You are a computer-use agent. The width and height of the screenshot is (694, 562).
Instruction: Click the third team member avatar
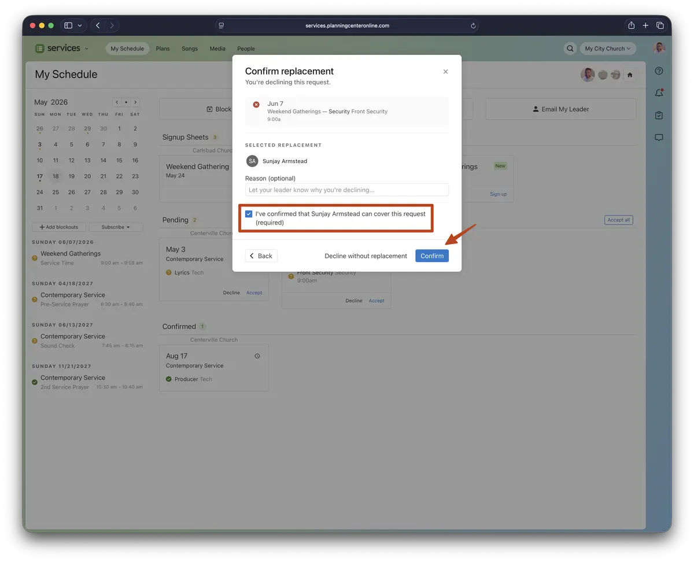[x=615, y=75]
